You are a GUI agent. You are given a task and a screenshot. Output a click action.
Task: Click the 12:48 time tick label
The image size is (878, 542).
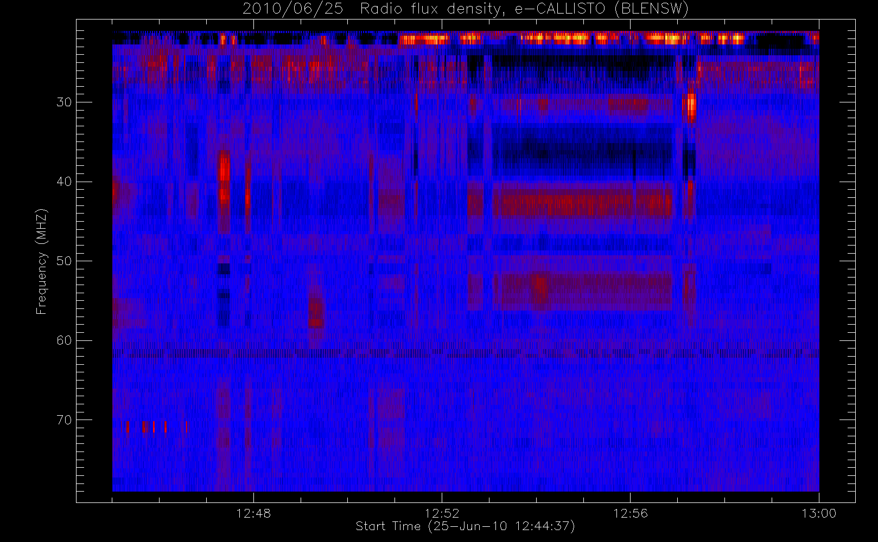tap(253, 513)
